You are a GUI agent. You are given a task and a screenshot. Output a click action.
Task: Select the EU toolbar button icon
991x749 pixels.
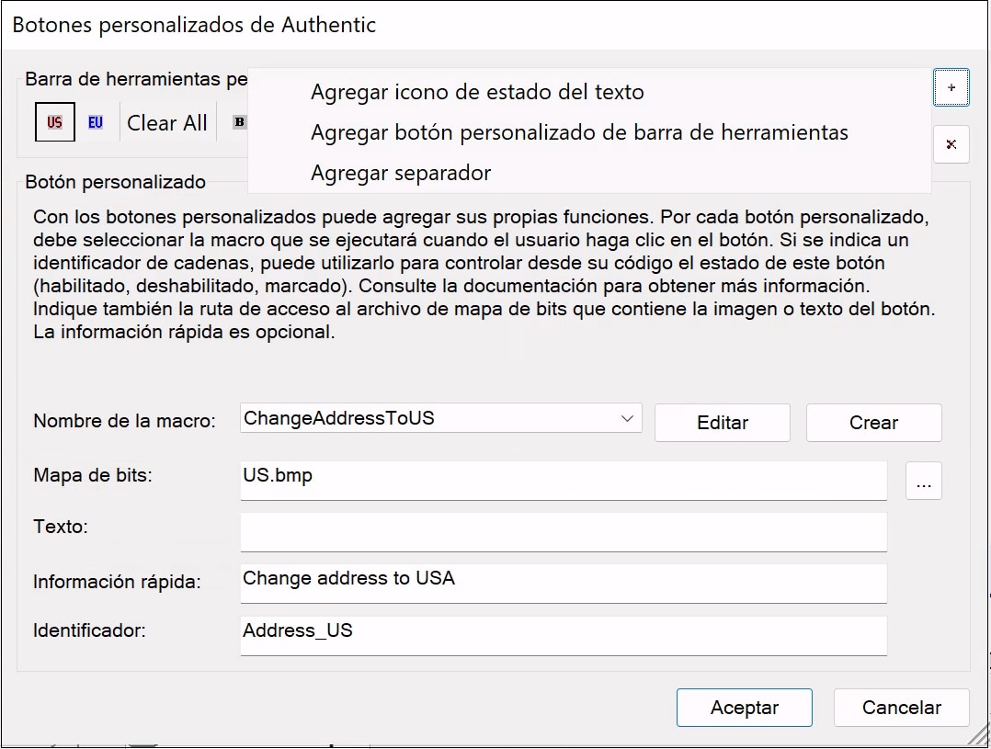coord(96,122)
